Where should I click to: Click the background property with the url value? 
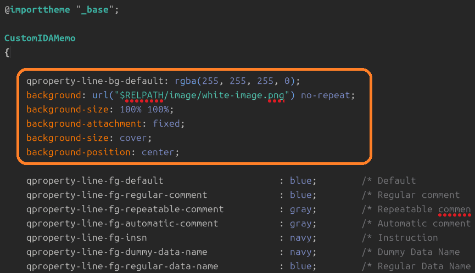click(54, 95)
